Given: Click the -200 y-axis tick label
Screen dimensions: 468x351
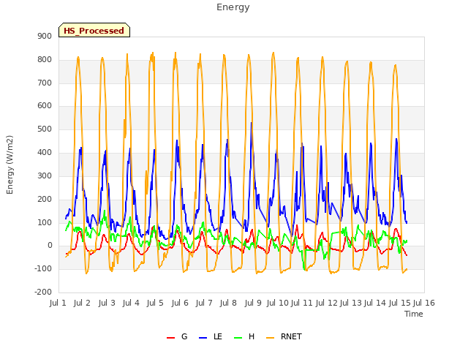Looking at the screenshot, I should pyautogui.click(x=43, y=292).
